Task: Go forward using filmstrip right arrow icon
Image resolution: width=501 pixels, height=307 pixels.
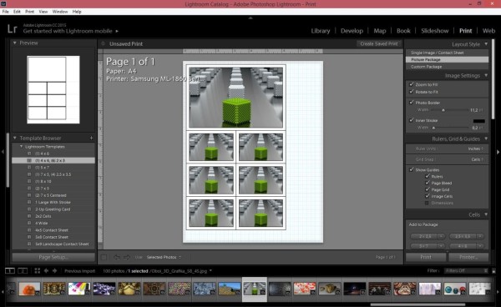Action: click(x=54, y=270)
